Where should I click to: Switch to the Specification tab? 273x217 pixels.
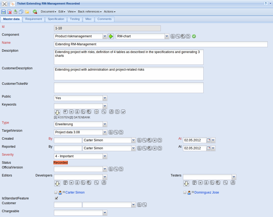point(56,19)
